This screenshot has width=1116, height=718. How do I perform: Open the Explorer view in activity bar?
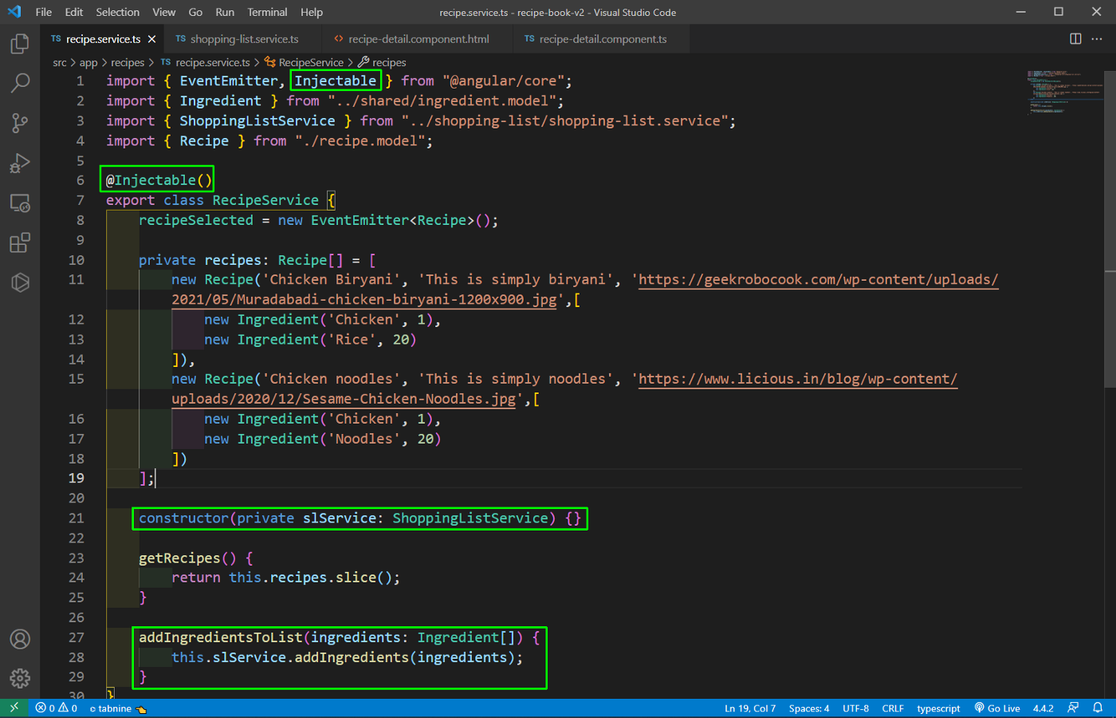coord(20,43)
